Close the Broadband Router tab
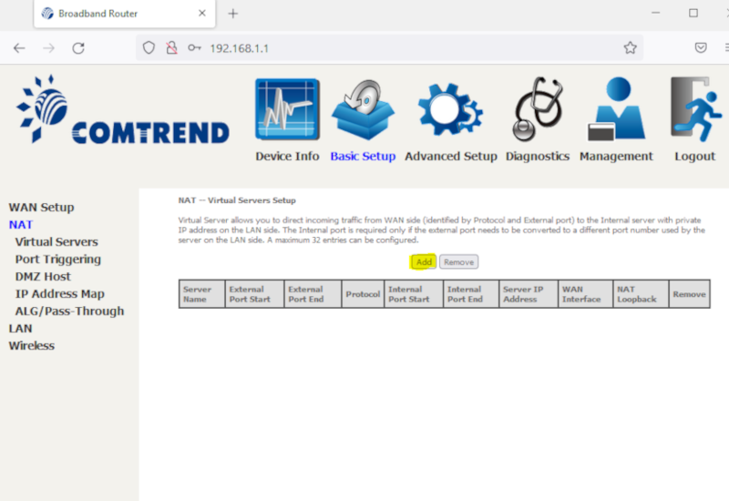This screenshot has width=729, height=501. pyautogui.click(x=201, y=13)
